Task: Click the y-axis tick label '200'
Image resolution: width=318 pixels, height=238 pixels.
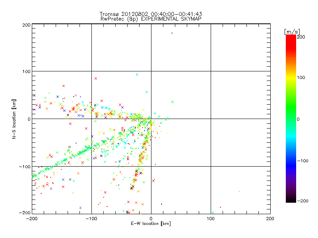Action: click(x=26, y=25)
